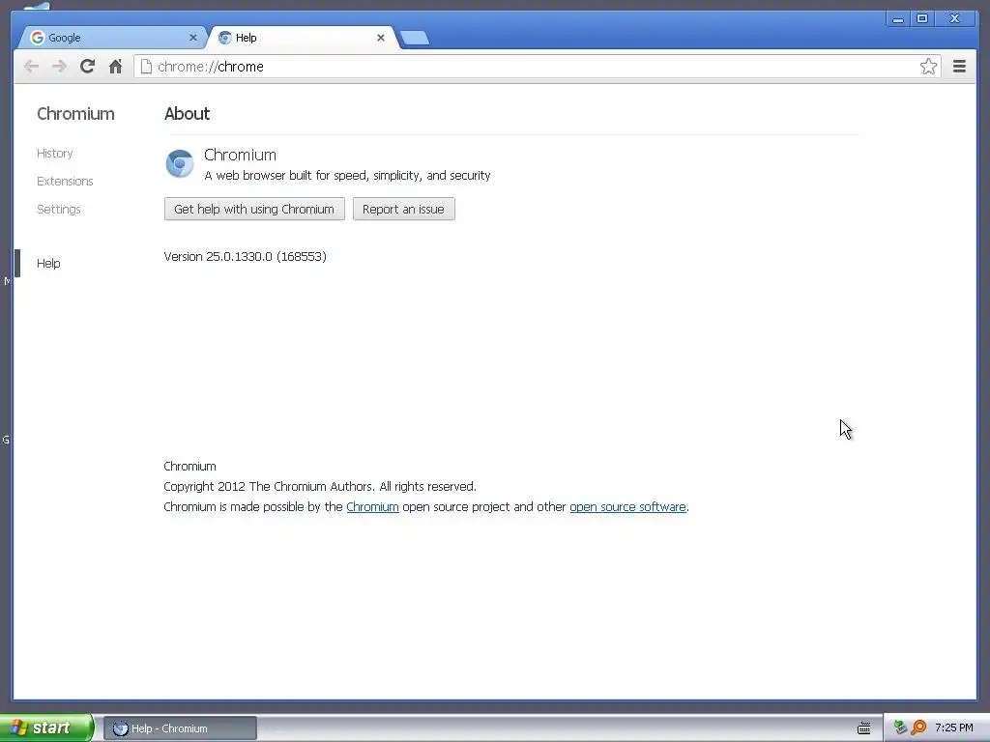Click the Chromium favicon on the Help tab

tap(224, 38)
